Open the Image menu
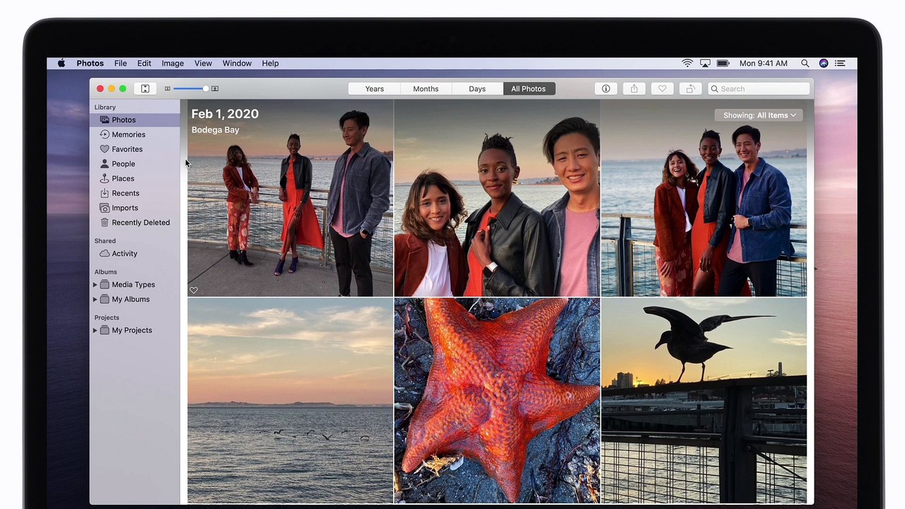Viewport: 905px width, 509px height. point(173,64)
